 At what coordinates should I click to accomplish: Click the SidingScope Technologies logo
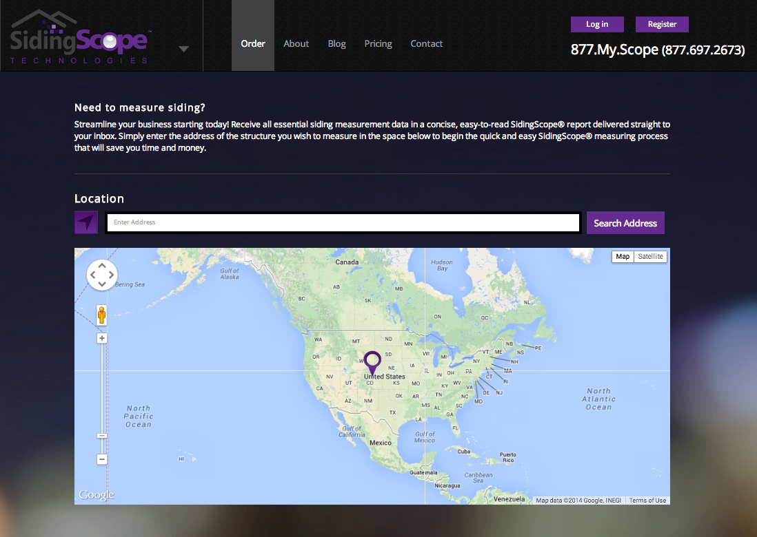(81, 37)
